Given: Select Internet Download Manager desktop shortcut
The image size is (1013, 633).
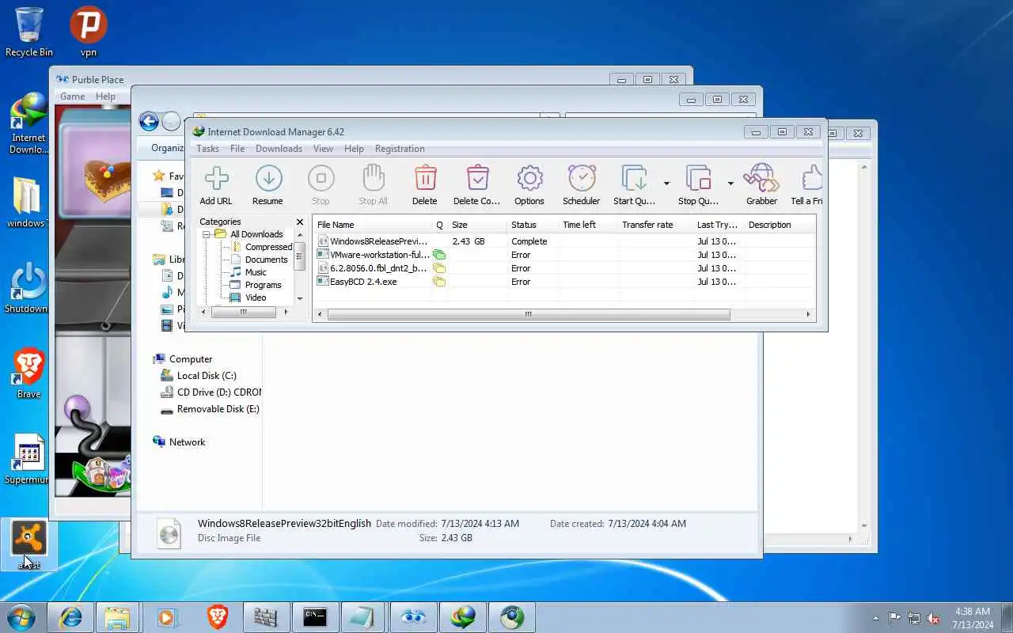Looking at the screenshot, I should (x=29, y=123).
